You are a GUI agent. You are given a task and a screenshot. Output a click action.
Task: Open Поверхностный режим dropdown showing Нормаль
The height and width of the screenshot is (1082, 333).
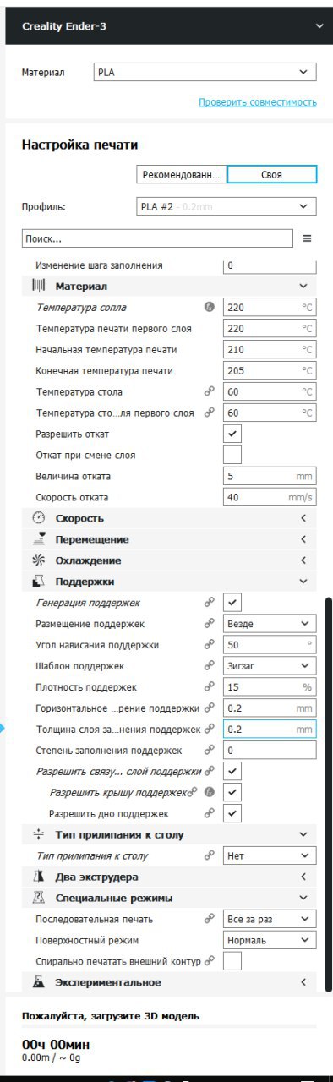click(270, 940)
